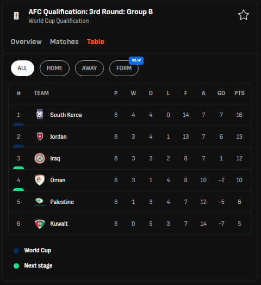Show the FORM table view
Screen dimensions: 261x285
124,68
